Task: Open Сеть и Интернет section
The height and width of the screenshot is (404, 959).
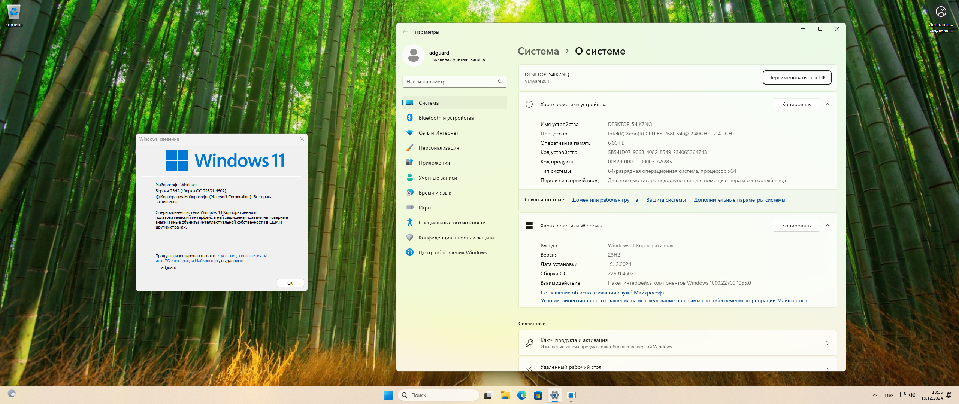Action: point(438,133)
